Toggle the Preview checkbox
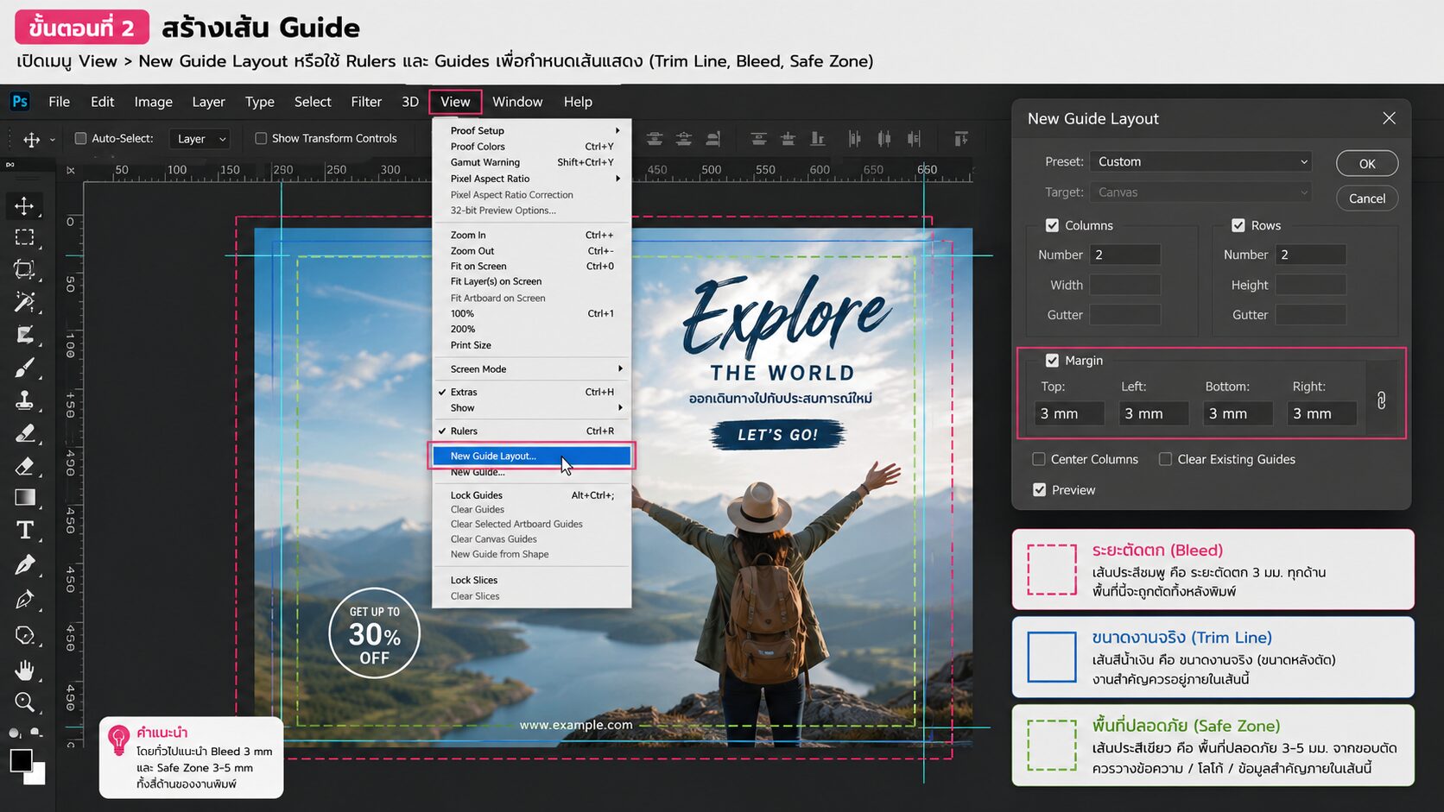1444x812 pixels. coord(1039,490)
